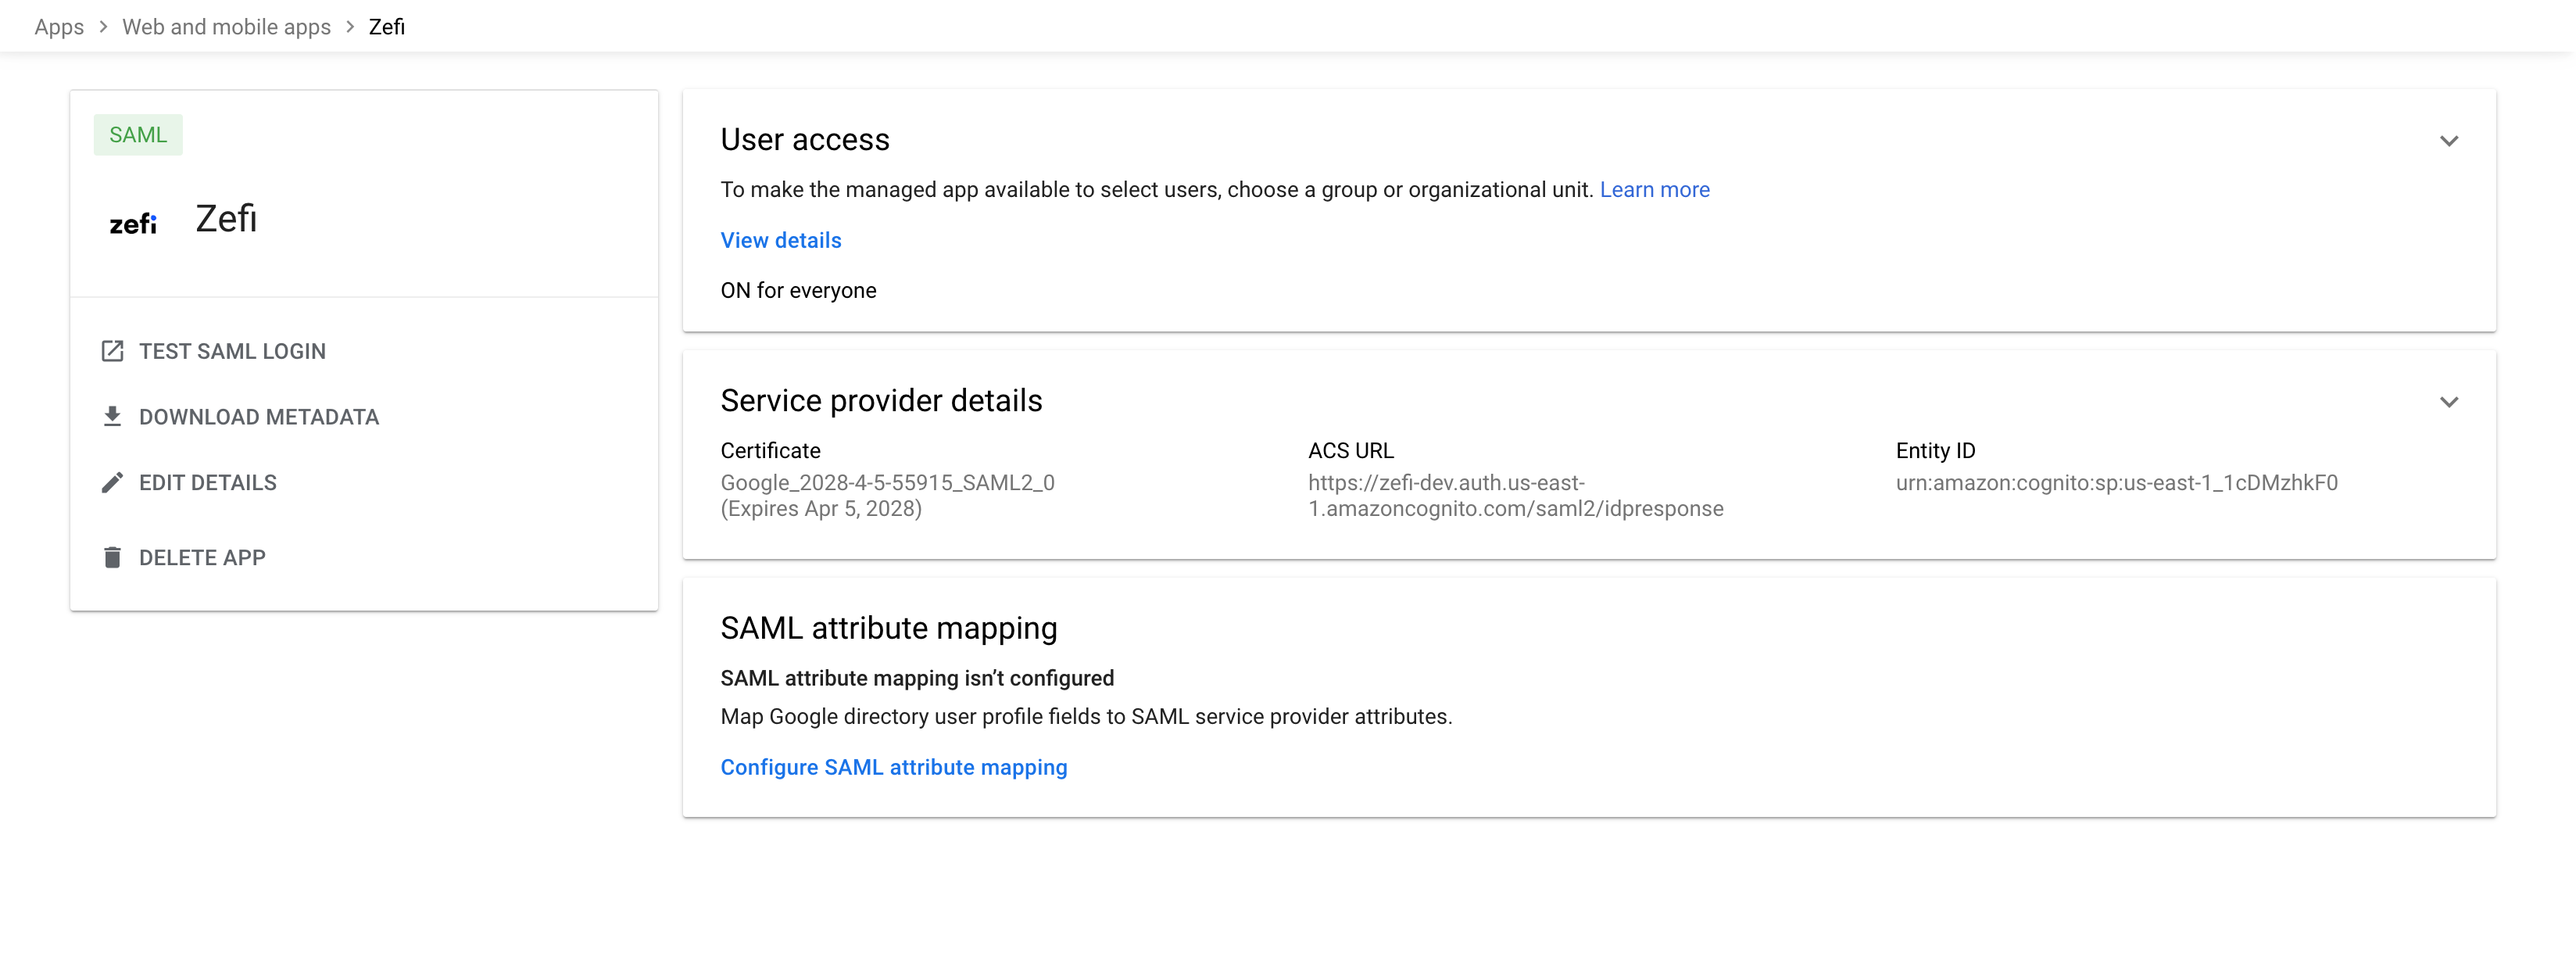Viewport: 2576px width, 960px height.
Task: Click the breadcrumb arrow after Apps
Action: pyautogui.click(x=103, y=27)
